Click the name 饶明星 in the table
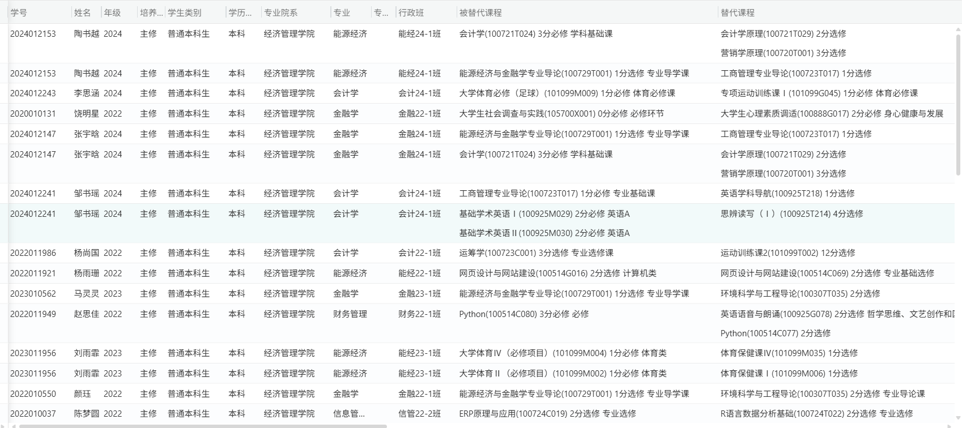The width and height of the screenshot is (962, 428). (x=86, y=114)
